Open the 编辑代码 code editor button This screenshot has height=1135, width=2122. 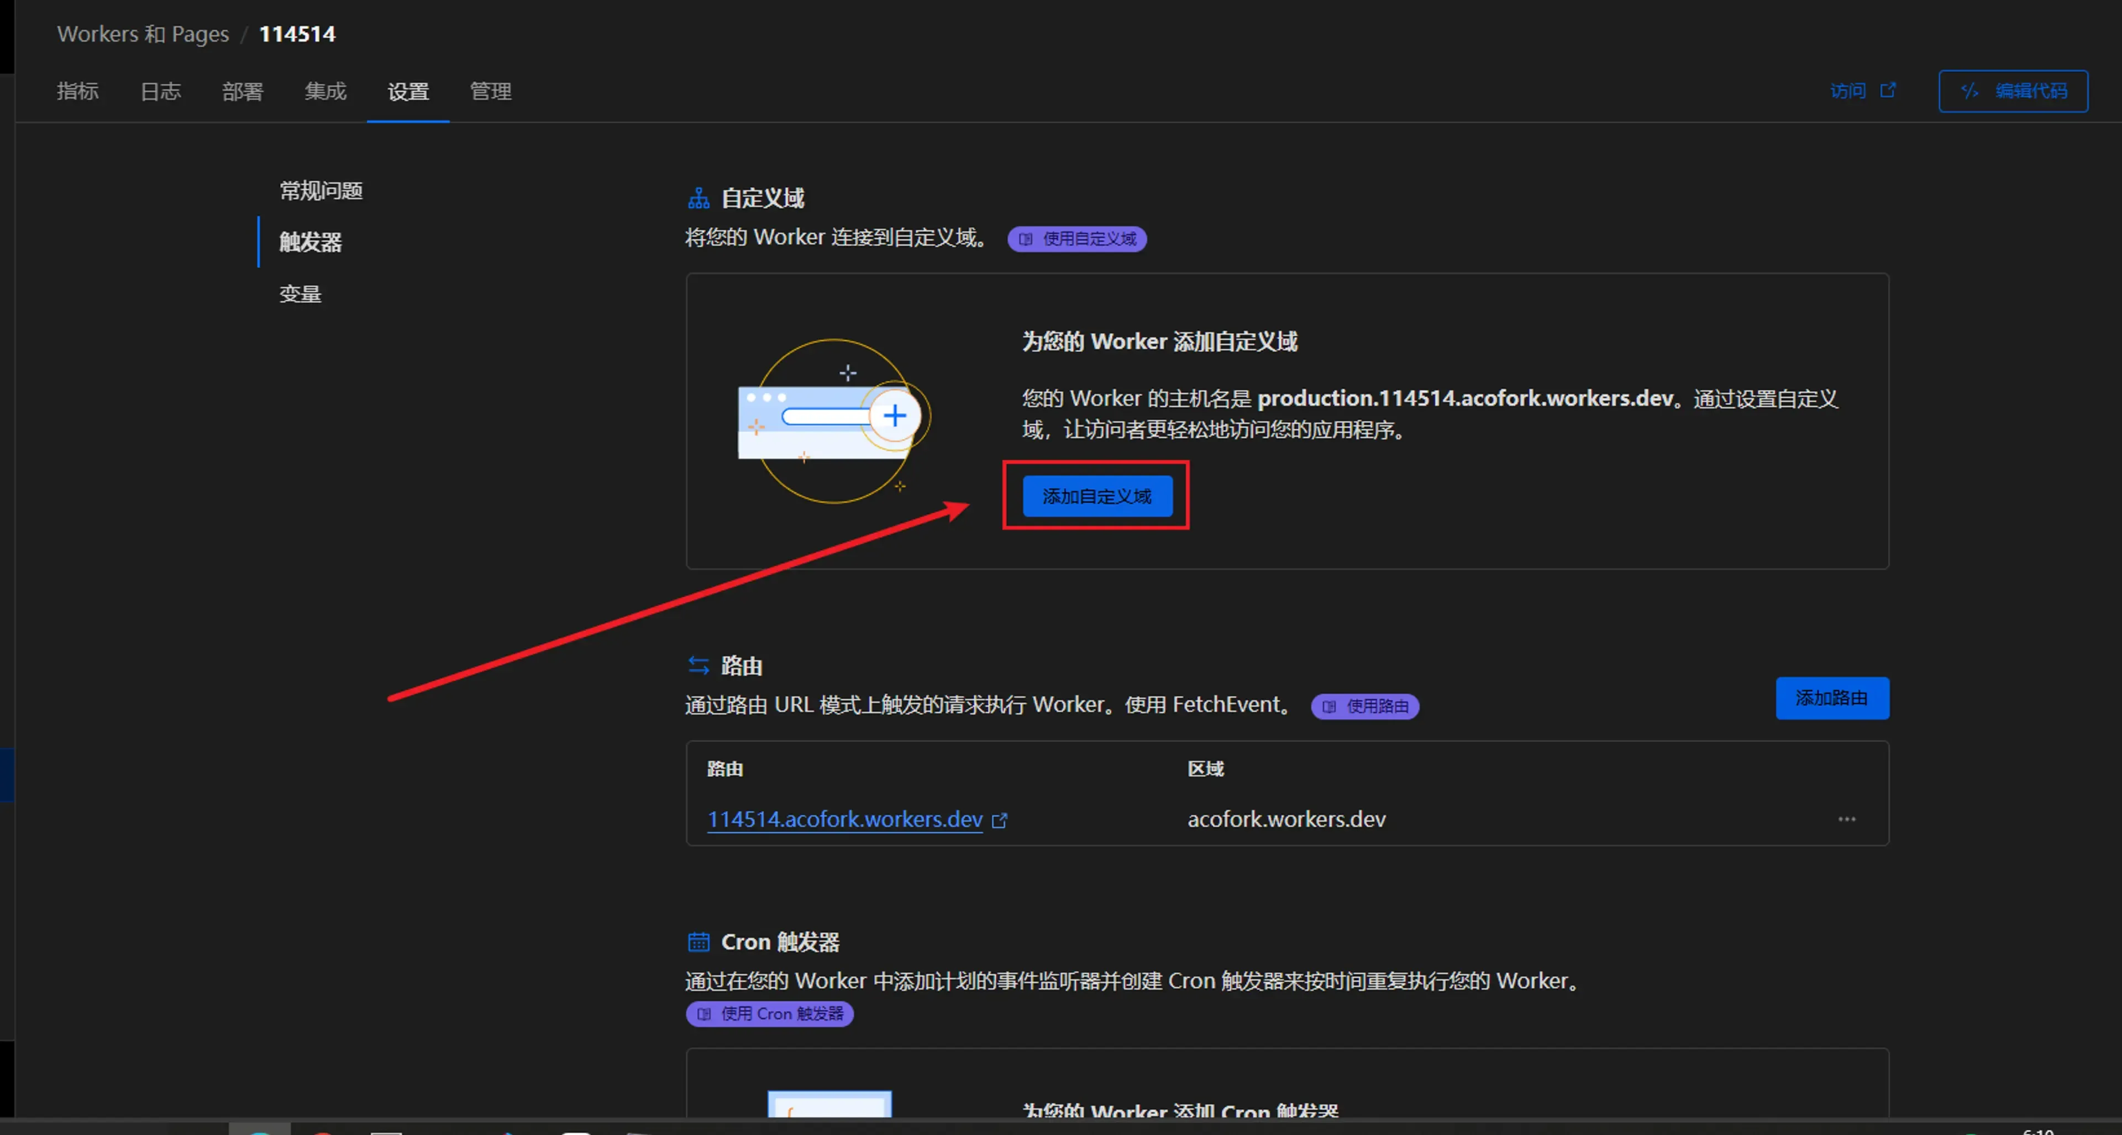click(2013, 91)
